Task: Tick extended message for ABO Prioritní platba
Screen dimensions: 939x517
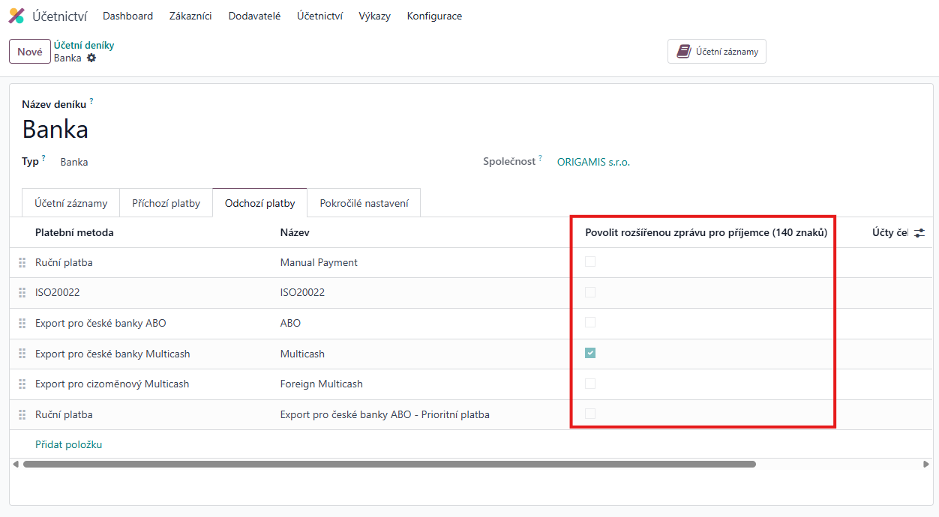Action: [590, 414]
